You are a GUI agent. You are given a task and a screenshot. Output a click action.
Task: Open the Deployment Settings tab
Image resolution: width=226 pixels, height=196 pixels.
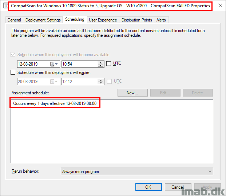point(43,20)
